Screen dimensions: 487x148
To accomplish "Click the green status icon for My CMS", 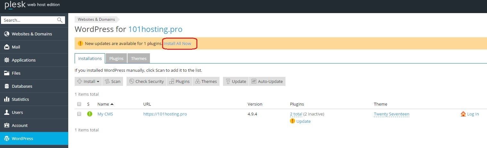I will 90,114.
